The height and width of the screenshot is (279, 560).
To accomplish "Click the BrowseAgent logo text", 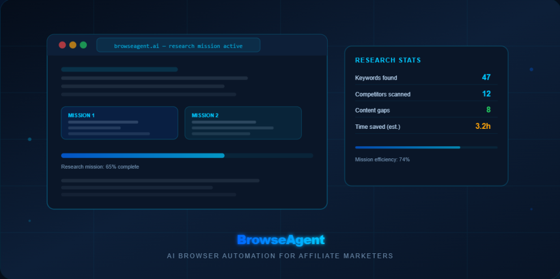I will coord(281,240).
